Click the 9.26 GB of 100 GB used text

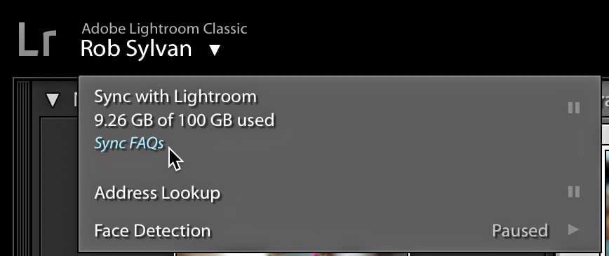(184, 120)
